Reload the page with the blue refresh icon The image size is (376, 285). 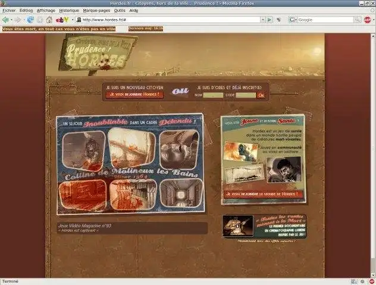click(30, 20)
